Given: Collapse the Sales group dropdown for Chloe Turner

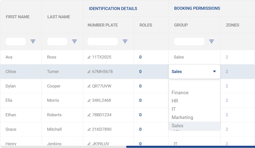Looking at the screenshot, I should coord(214,72).
